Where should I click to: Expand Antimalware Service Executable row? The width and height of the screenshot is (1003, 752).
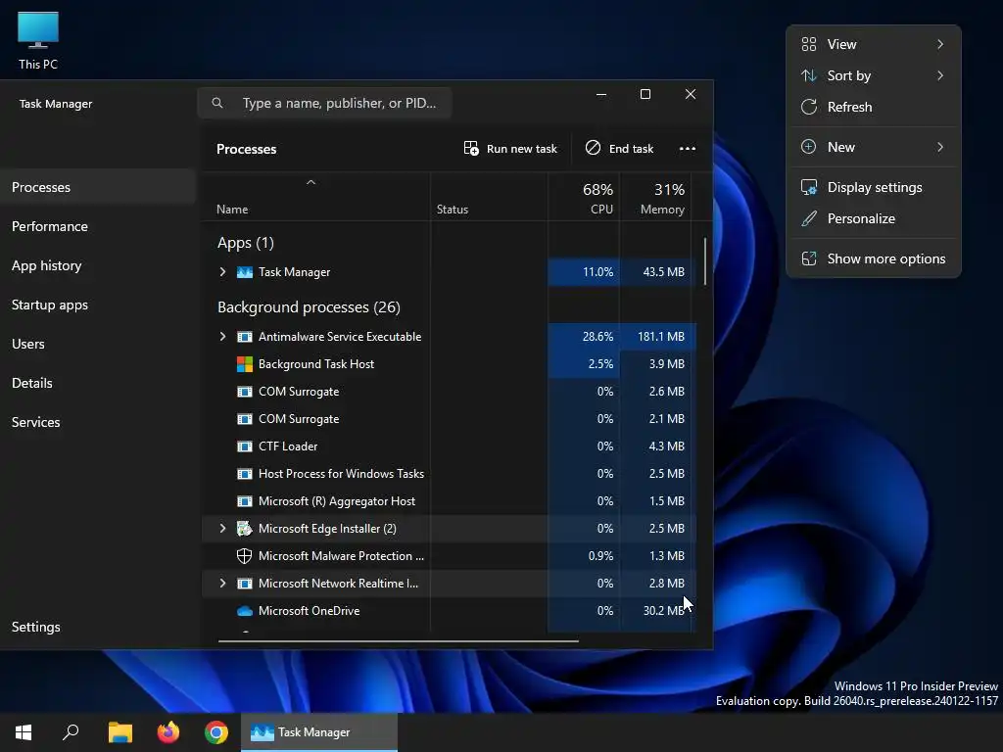222,337
